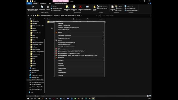Image resolution: width=178 pixels, height=100 pixels.
Task: Click SaveFiles in the address bar path
Action: coord(56,16)
